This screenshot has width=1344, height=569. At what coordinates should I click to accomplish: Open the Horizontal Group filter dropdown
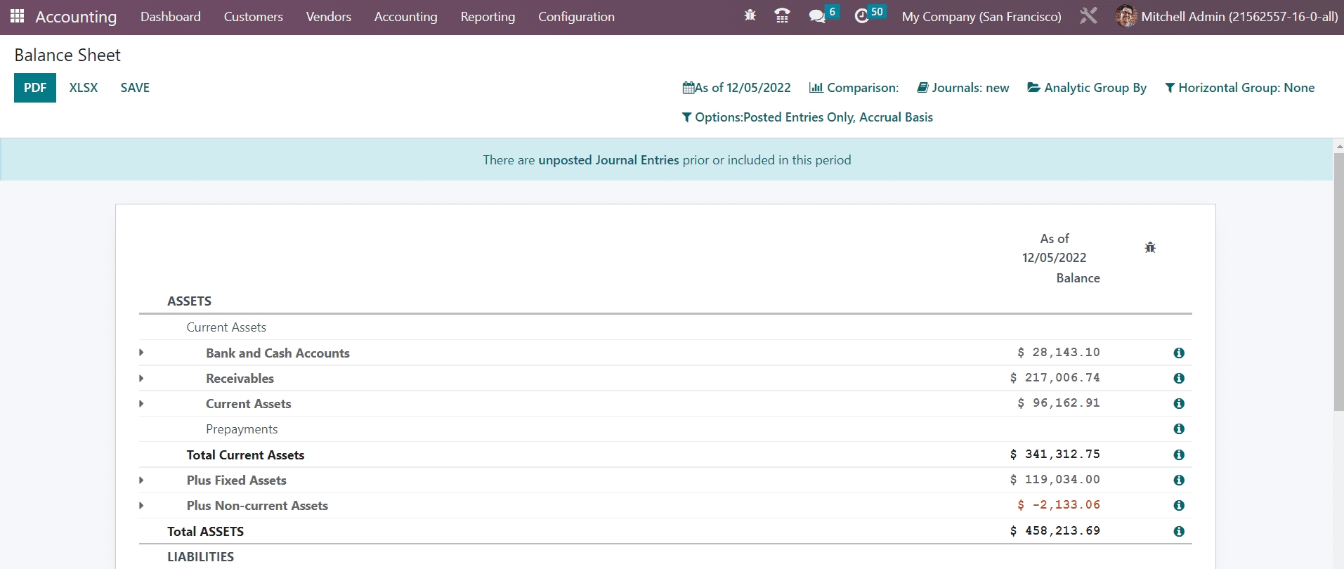click(x=1239, y=88)
